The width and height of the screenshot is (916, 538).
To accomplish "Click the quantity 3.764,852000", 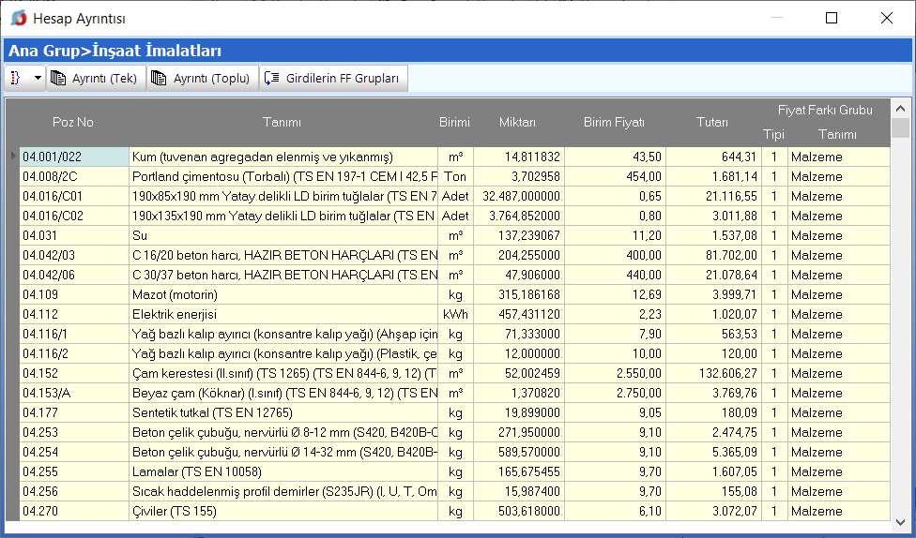I will pyautogui.click(x=519, y=216).
